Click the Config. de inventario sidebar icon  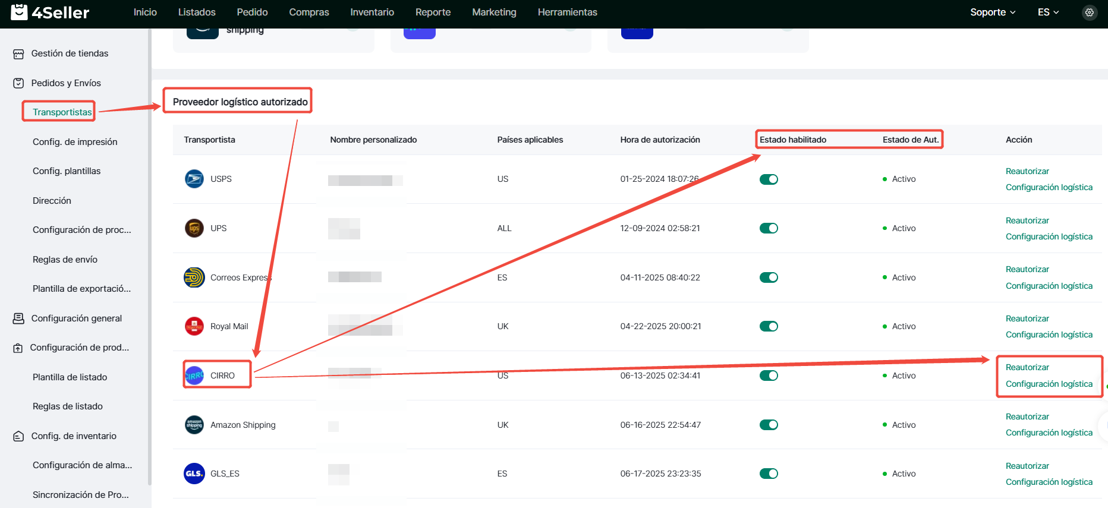point(18,436)
